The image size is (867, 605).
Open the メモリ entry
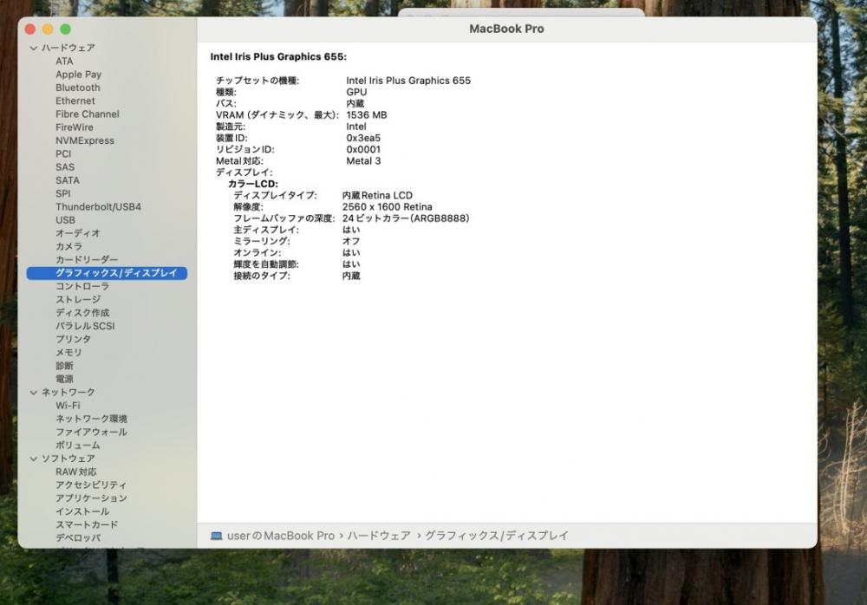68,353
